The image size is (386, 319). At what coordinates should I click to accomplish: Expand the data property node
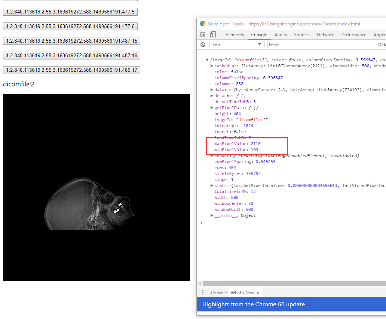(212, 89)
